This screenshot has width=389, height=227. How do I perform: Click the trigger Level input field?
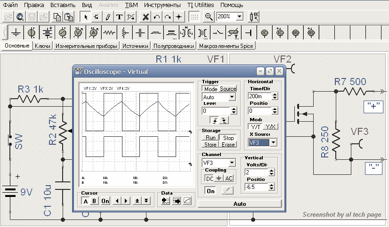[215, 111]
